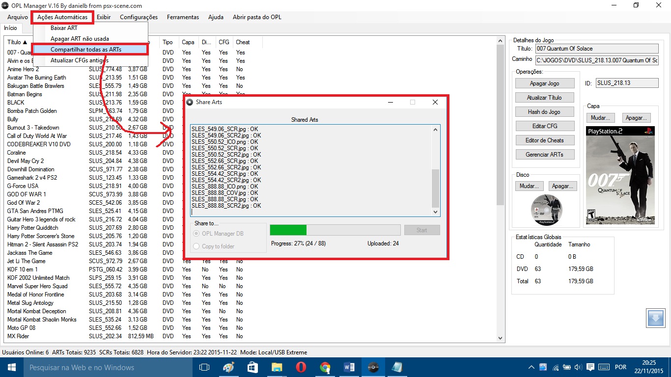Open the Paint palette icon in taskbar
The width and height of the screenshot is (671, 377).
tap(228, 367)
